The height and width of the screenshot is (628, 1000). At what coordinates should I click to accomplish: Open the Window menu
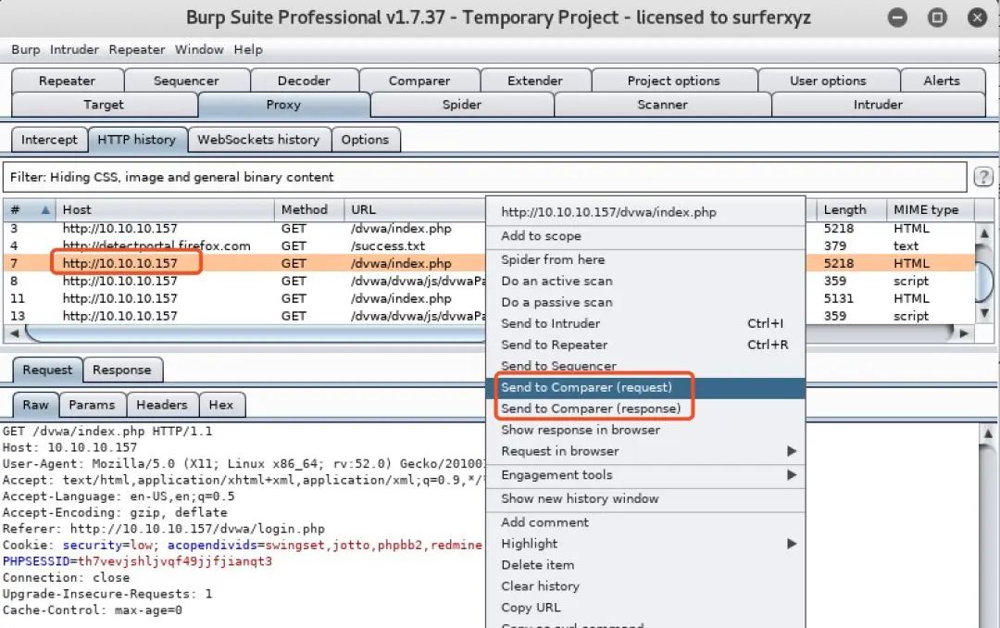(199, 50)
